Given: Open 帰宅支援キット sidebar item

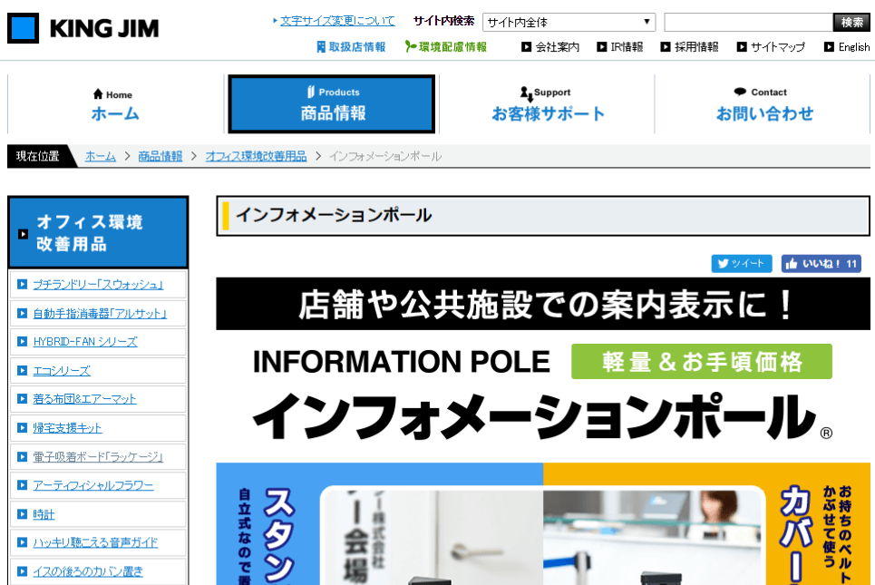Looking at the screenshot, I should (67, 428).
